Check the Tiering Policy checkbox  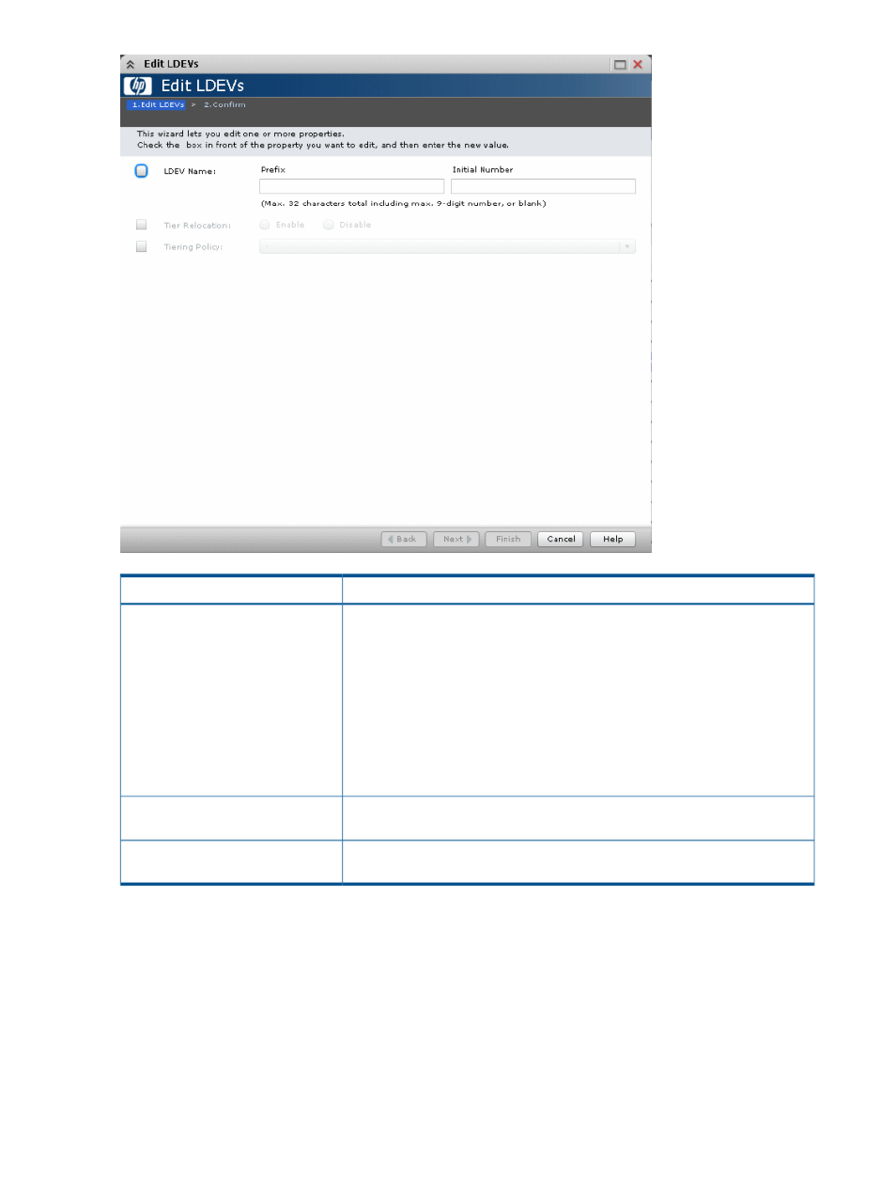coord(141,246)
